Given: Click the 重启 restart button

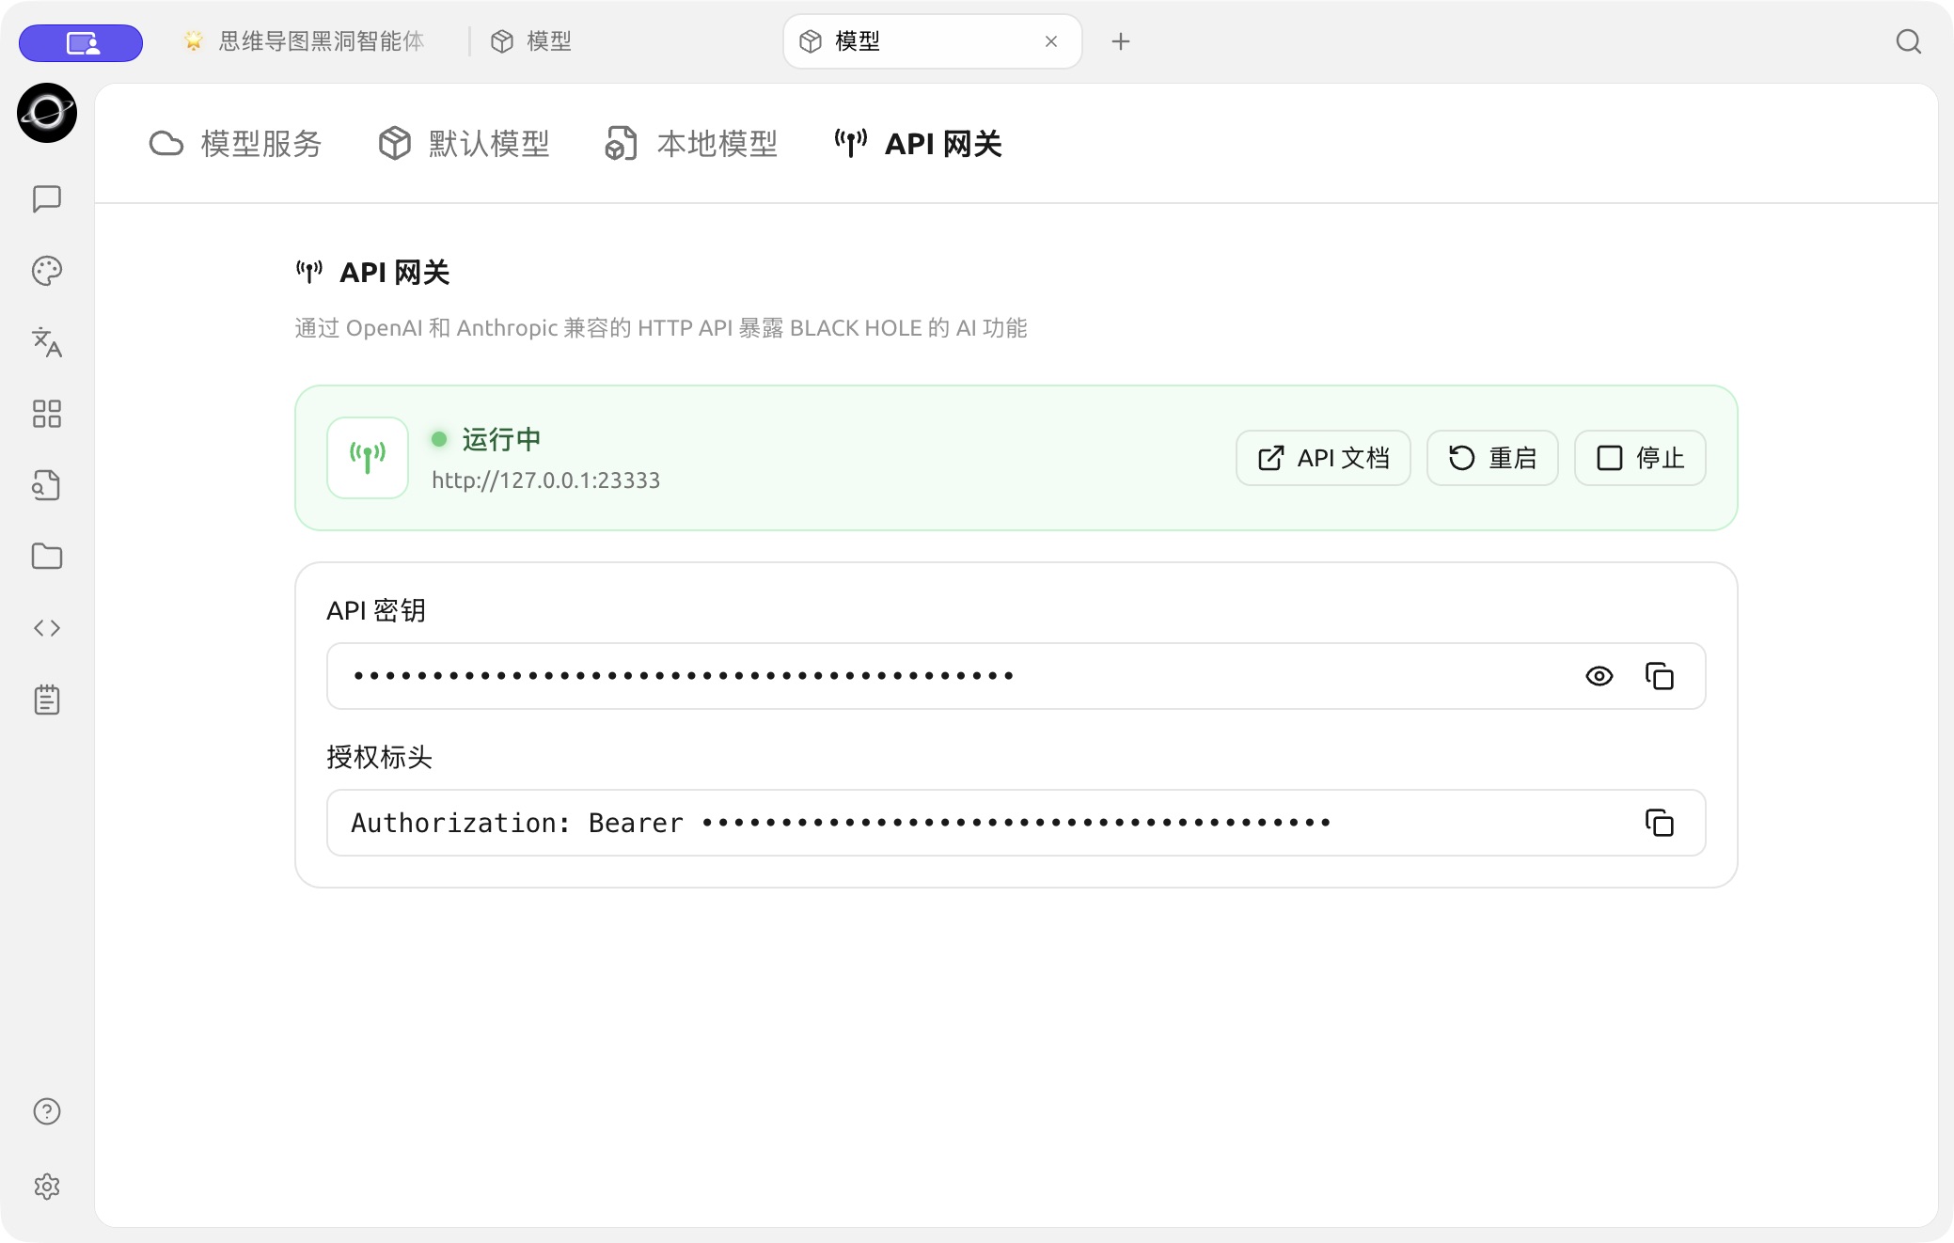Looking at the screenshot, I should [1492, 458].
